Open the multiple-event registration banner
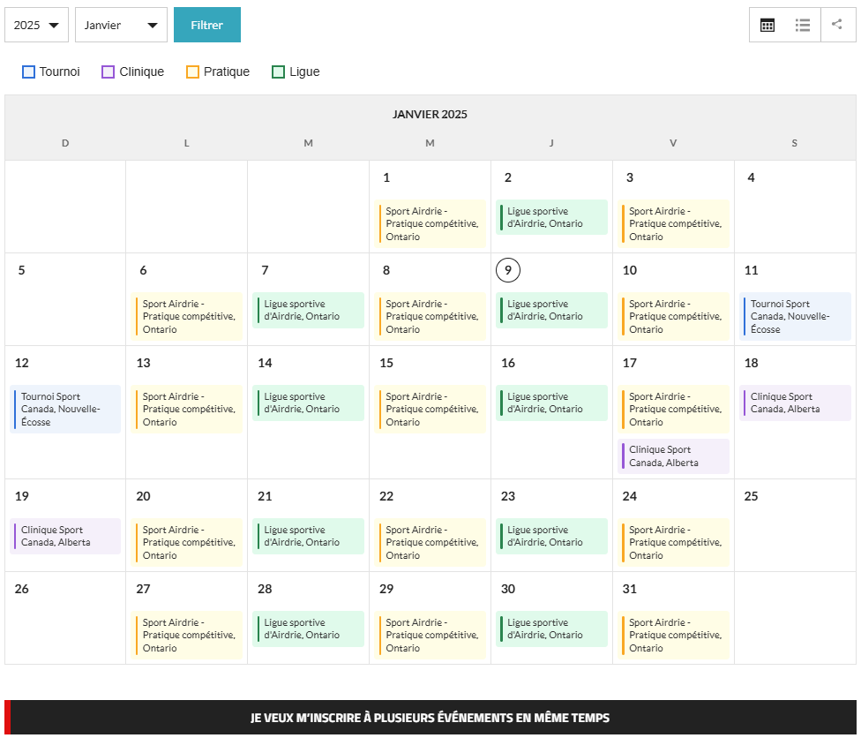The height and width of the screenshot is (738, 861). point(430,718)
